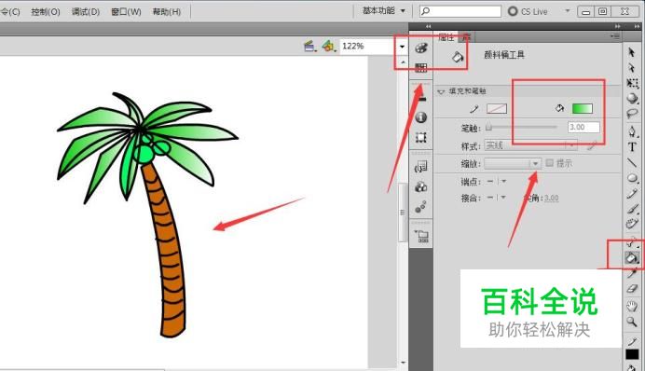Open the green gradient fill color swatch
The width and height of the screenshot is (645, 371).
[x=582, y=108]
